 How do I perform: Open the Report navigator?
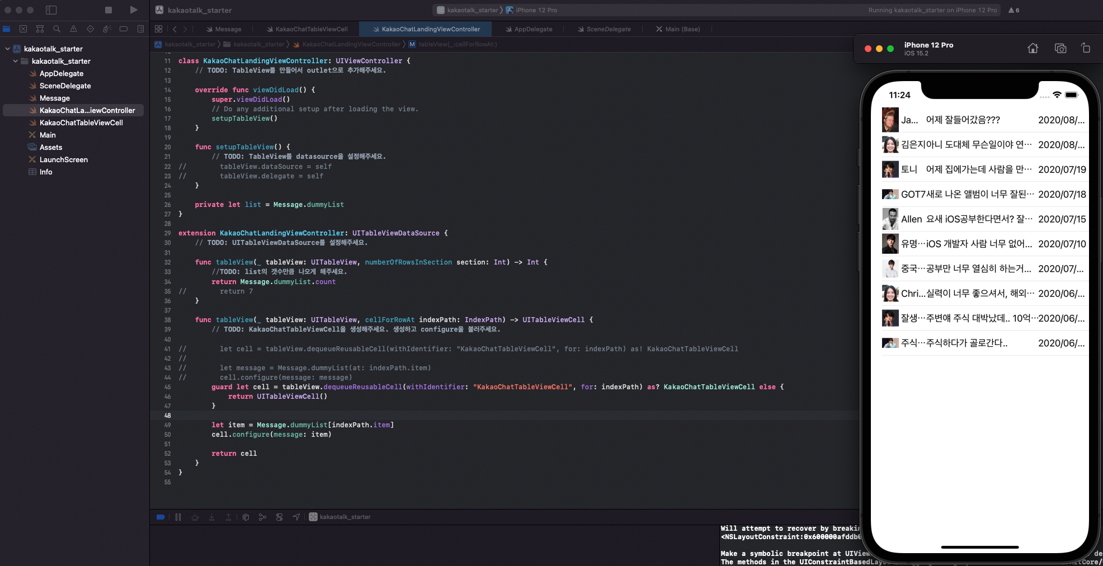pos(140,29)
